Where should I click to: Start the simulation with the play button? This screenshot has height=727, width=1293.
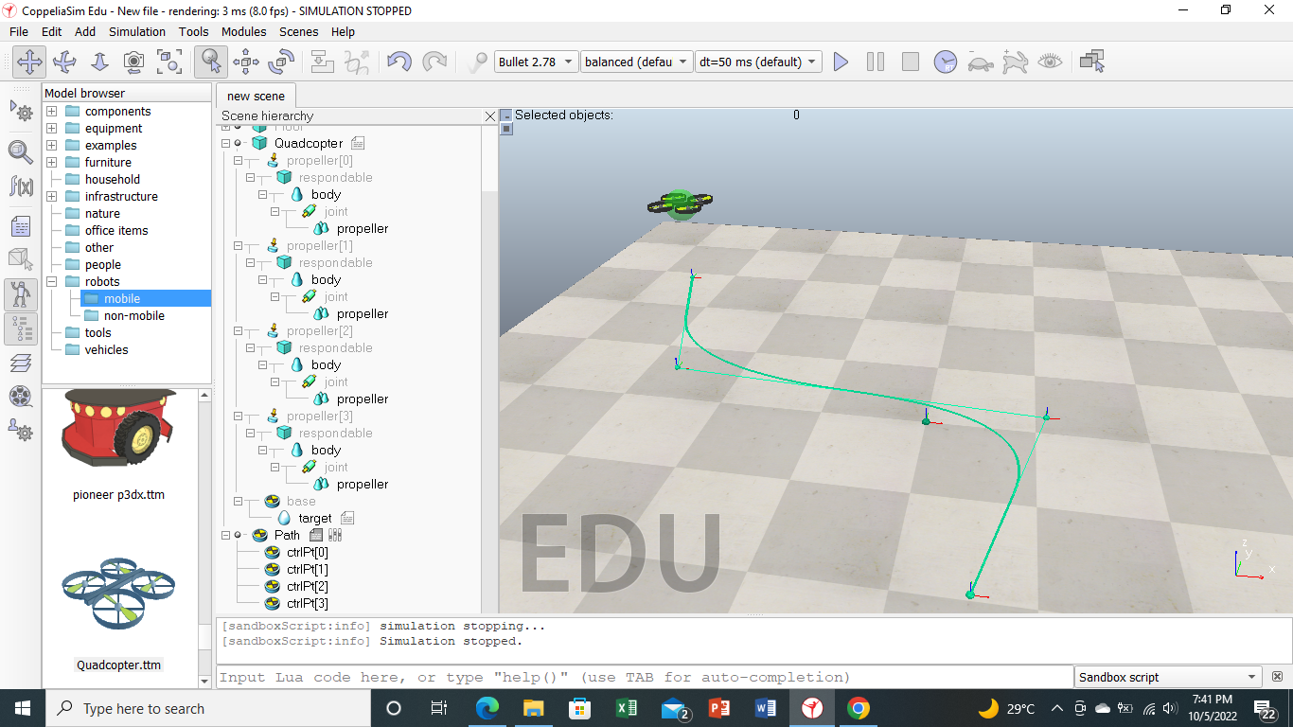click(841, 62)
